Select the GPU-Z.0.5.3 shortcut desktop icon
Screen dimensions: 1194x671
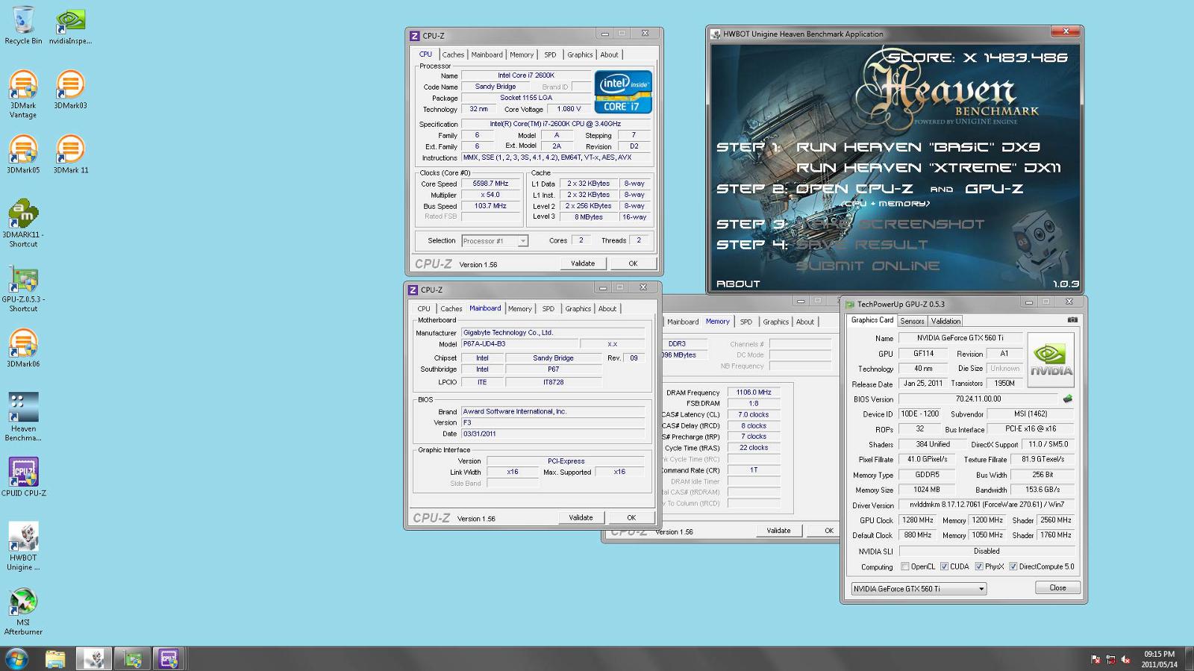23,288
